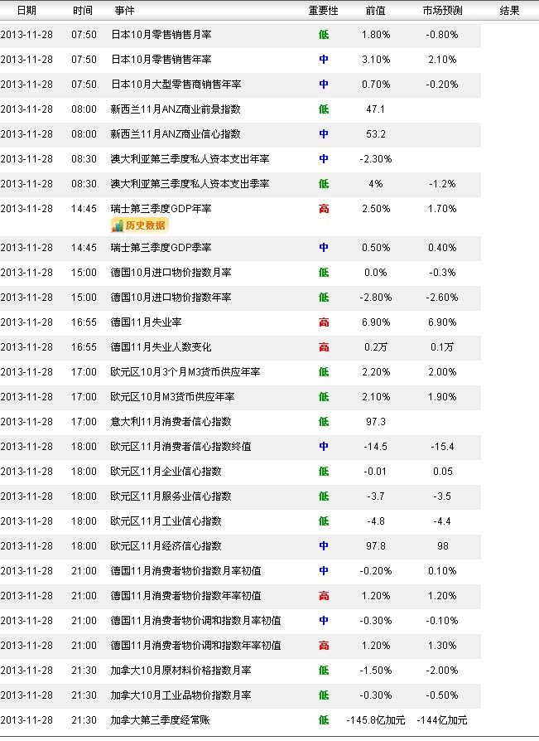This screenshot has height=741, width=539.
Task: Click previous value -145.8亿加元
Action: pyautogui.click(x=376, y=720)
